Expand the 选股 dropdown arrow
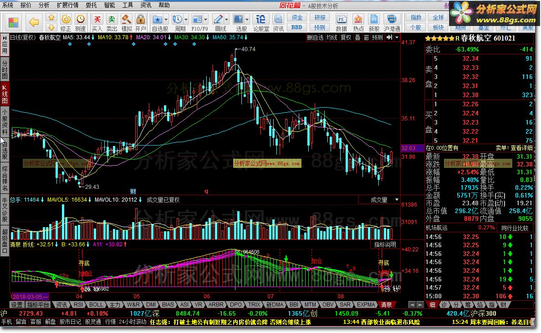The width and height of the screenshot is (541, 333). [x=247, y=19]
